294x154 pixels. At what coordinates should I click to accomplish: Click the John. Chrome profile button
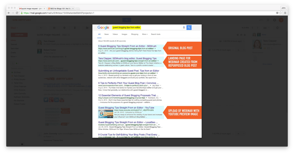(283, 8)
